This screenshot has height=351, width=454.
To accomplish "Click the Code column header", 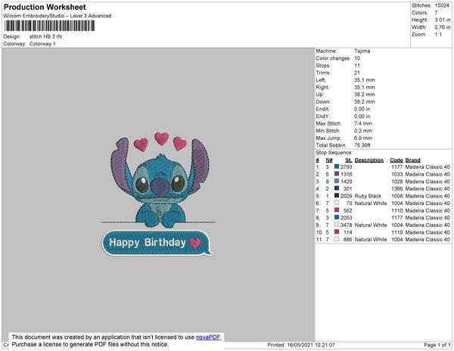I will tap(396, 160).
